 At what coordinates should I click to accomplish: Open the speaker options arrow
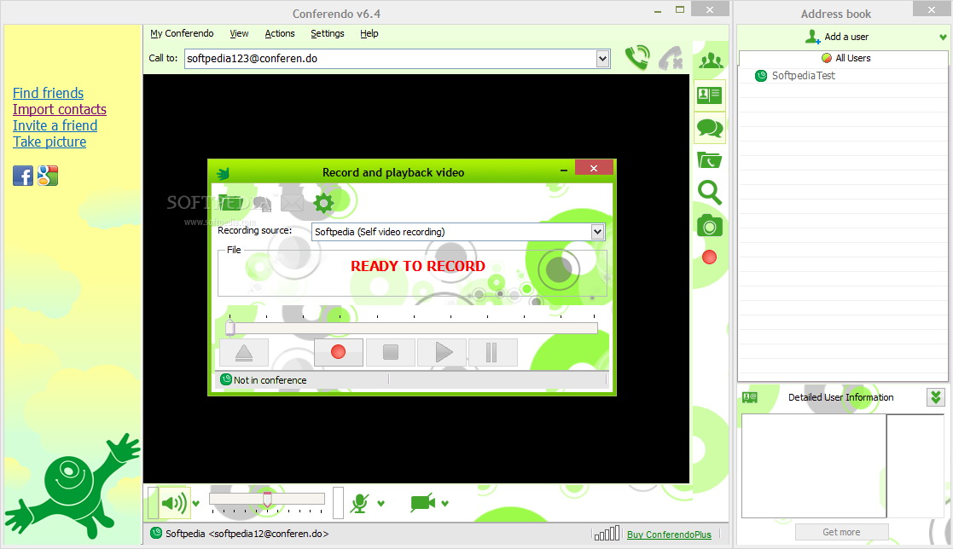pos(195,504)
